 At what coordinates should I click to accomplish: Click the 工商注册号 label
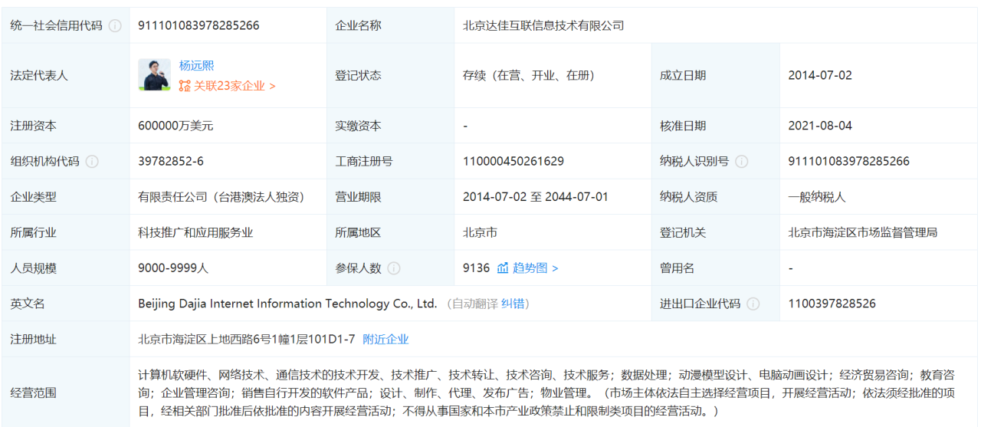click(364, 161)
